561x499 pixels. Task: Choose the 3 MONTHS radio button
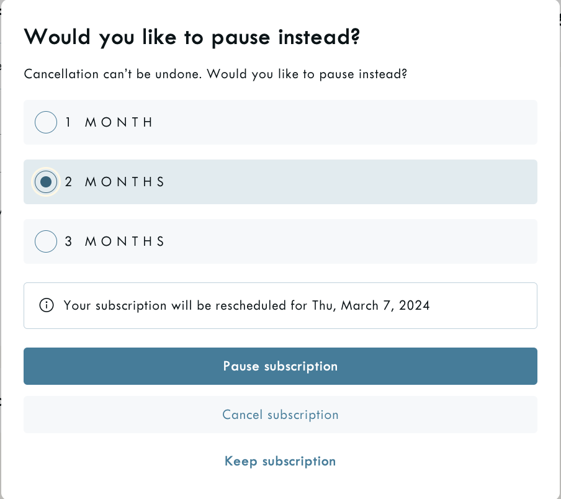(x=46, y=241)
